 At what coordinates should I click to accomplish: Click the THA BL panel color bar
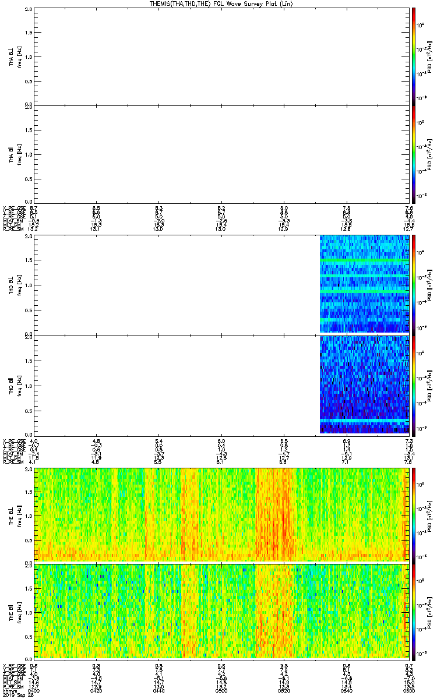[414, 57]
